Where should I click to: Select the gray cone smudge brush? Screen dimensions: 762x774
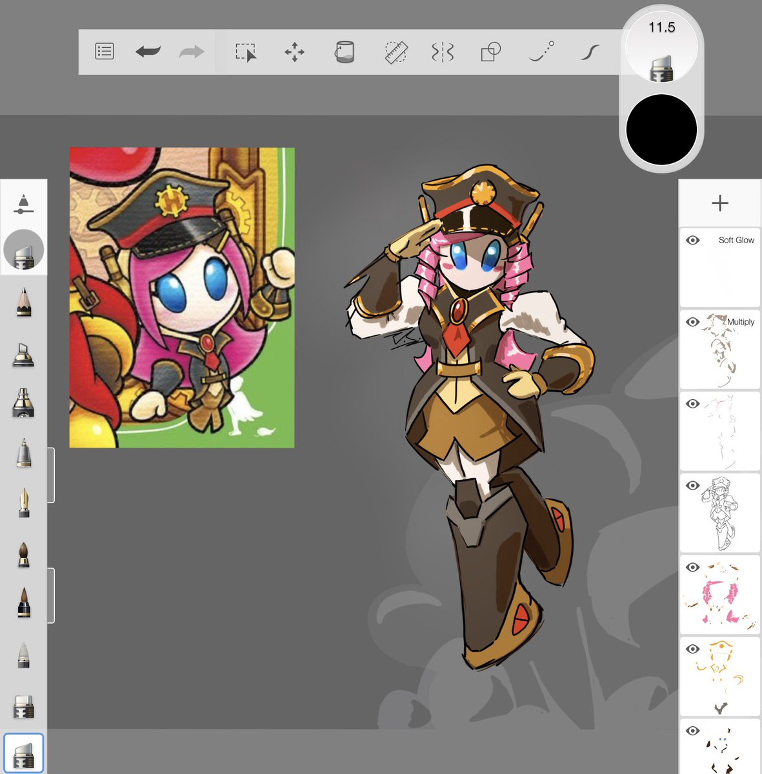[23, 654]
